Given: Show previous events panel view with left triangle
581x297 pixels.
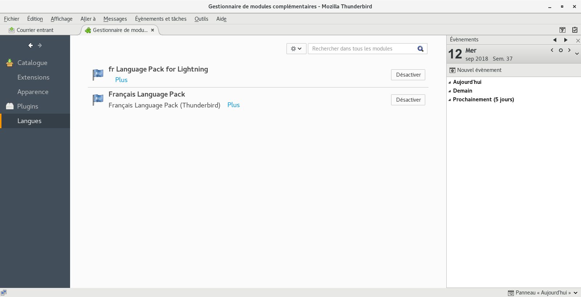Looking at the screenshot, I should tap(555, 40).
